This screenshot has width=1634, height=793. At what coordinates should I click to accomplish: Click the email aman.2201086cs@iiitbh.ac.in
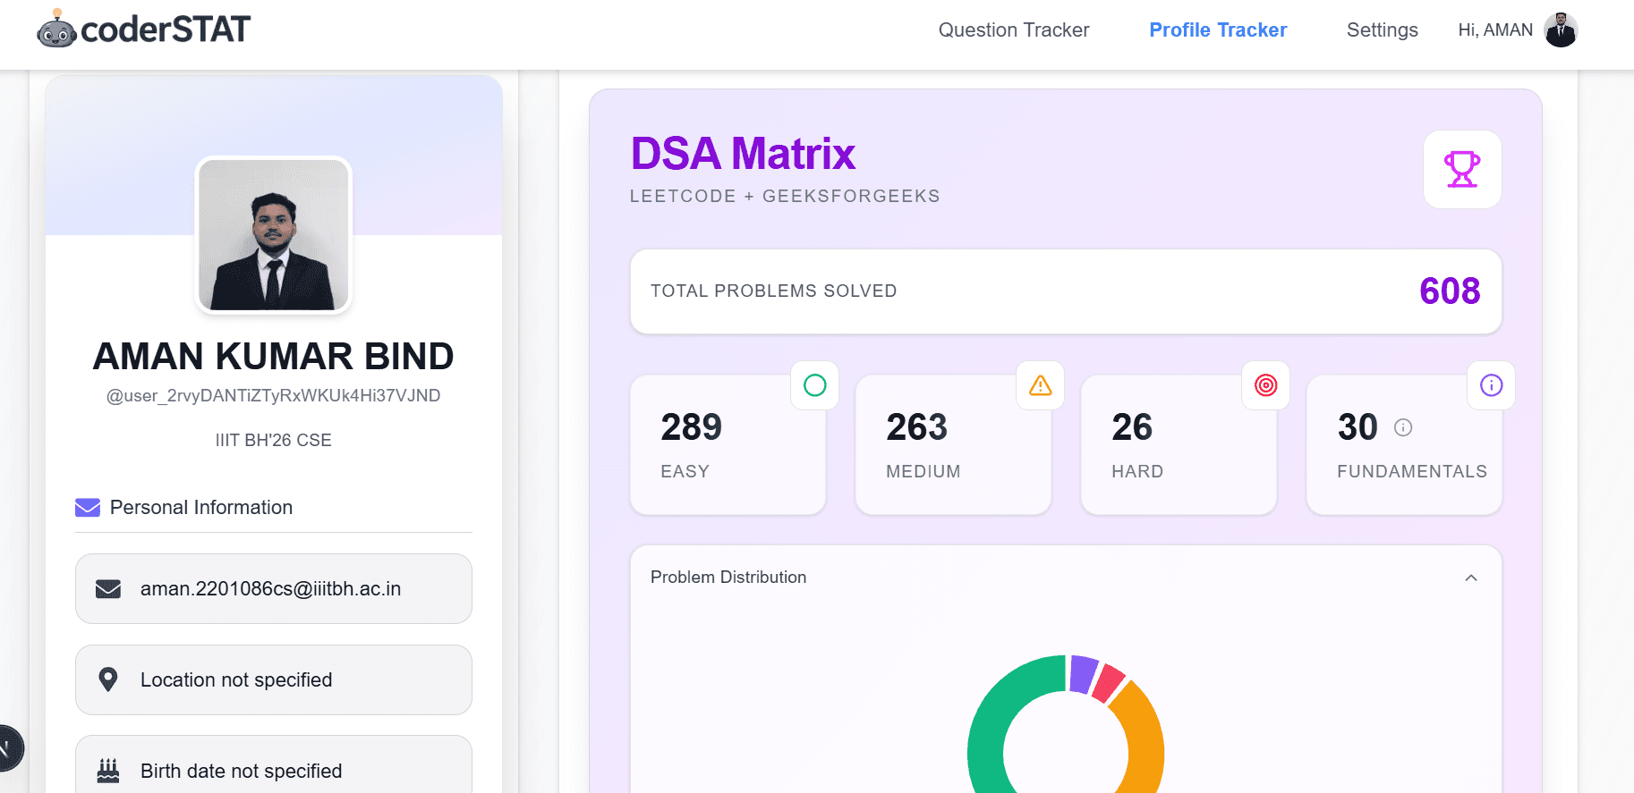[x=270, y=589]
